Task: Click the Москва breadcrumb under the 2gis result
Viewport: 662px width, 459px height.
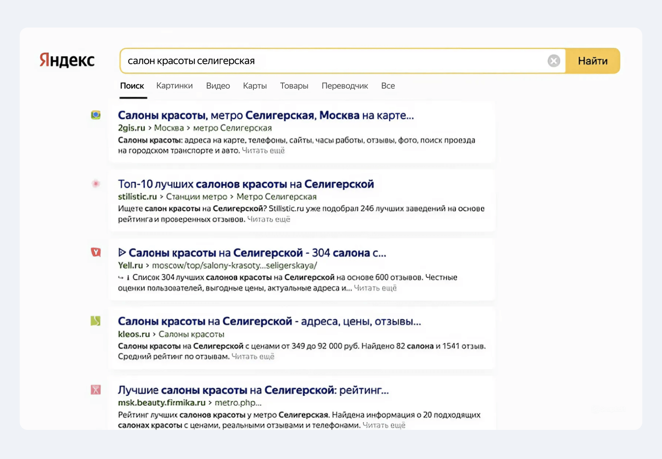Action: (x=169, y=128)
